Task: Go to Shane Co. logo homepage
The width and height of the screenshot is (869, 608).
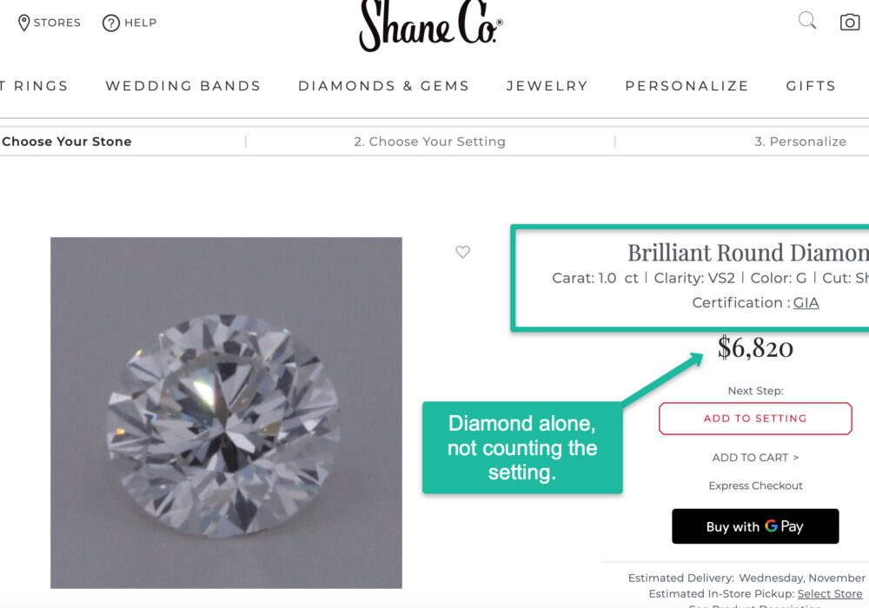Action: [x=430, y=26]
